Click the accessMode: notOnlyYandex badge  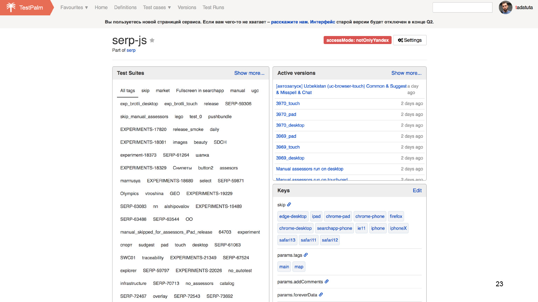358,40
